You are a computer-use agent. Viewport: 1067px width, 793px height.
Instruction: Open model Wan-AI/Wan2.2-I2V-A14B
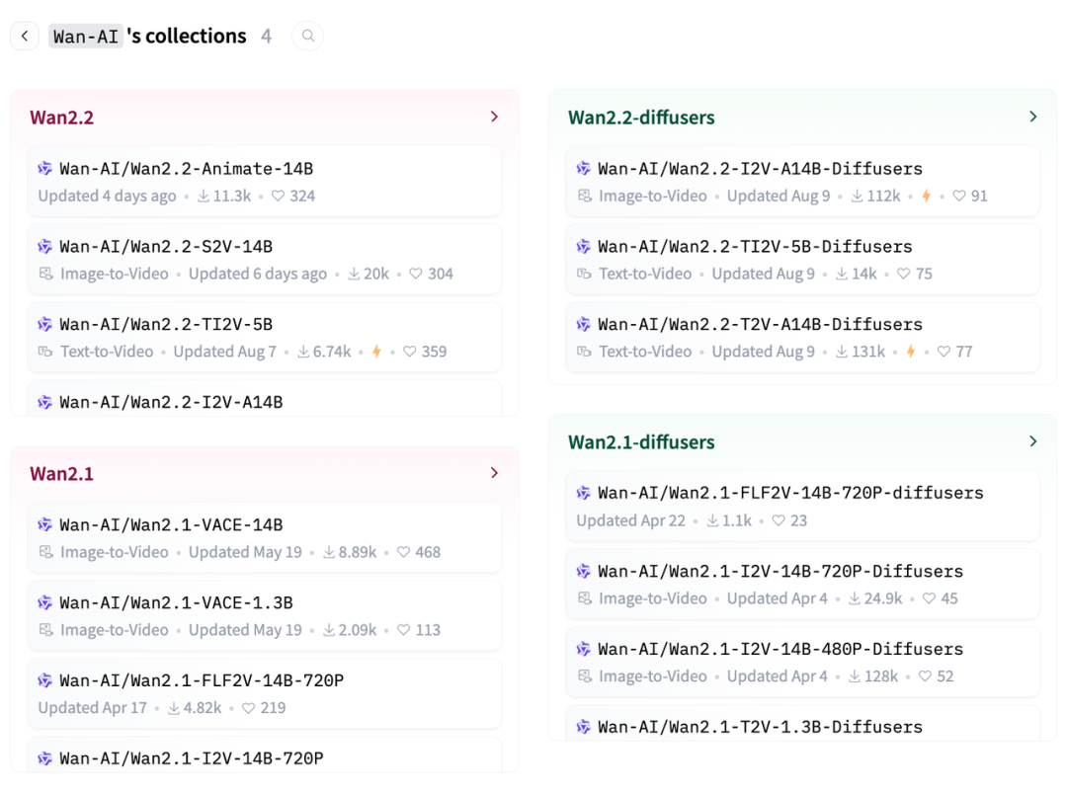pyautogui.click(x=264, y=399)
